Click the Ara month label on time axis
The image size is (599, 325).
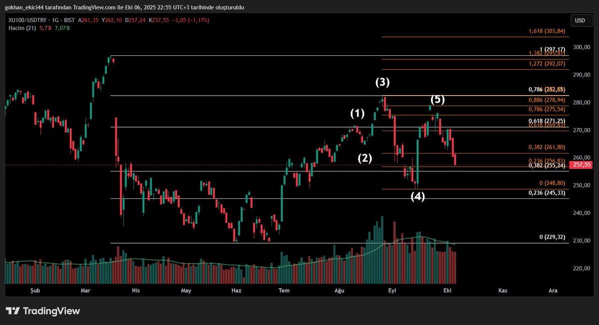(553, 290)
